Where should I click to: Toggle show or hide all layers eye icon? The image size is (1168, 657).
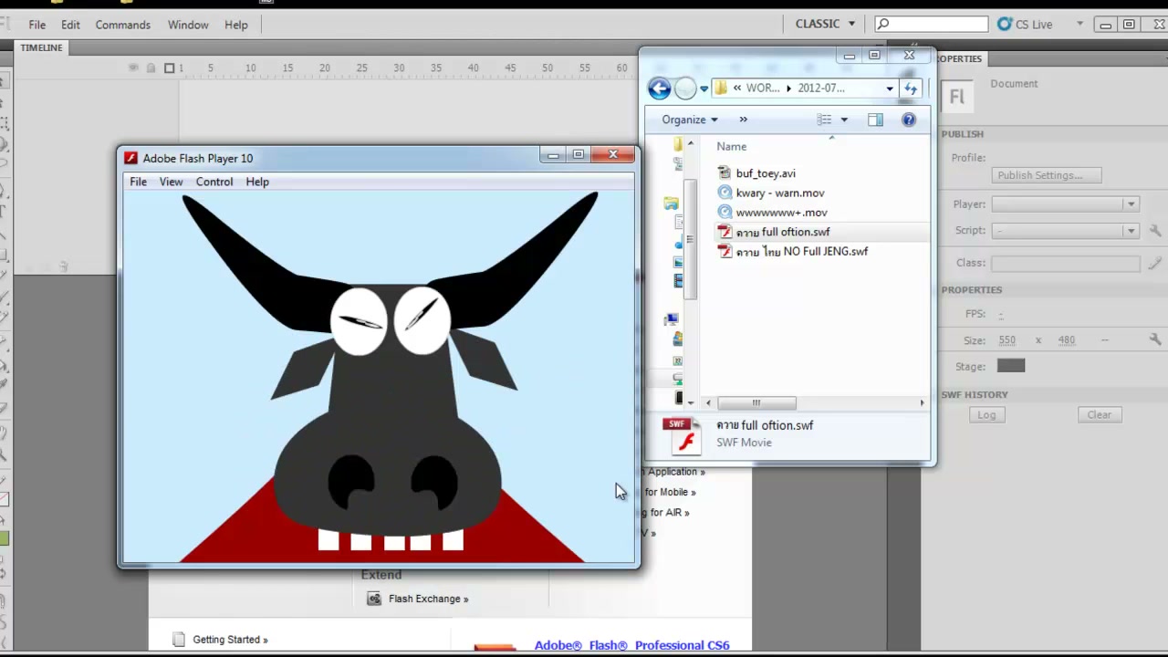point(133,68)
